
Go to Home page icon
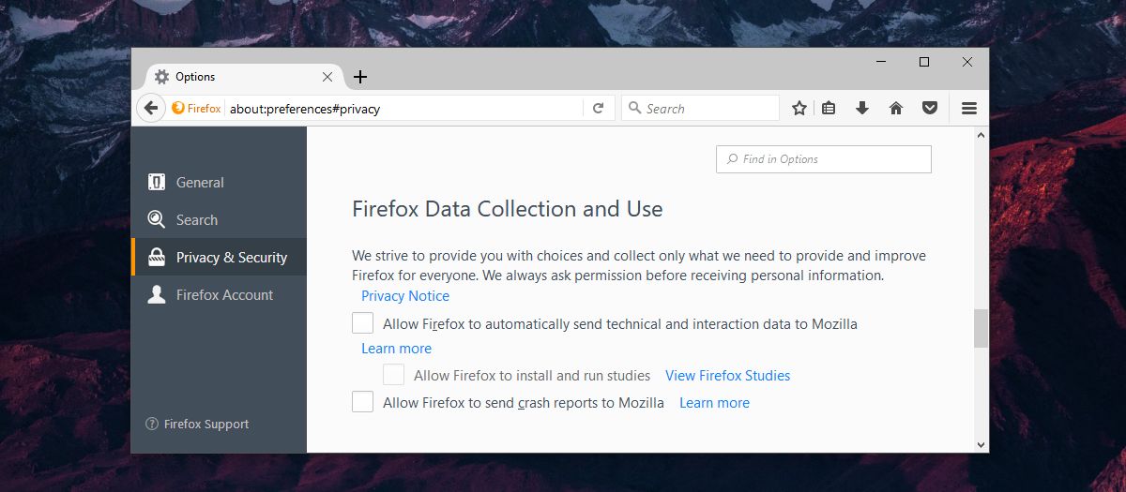(896, 109)
